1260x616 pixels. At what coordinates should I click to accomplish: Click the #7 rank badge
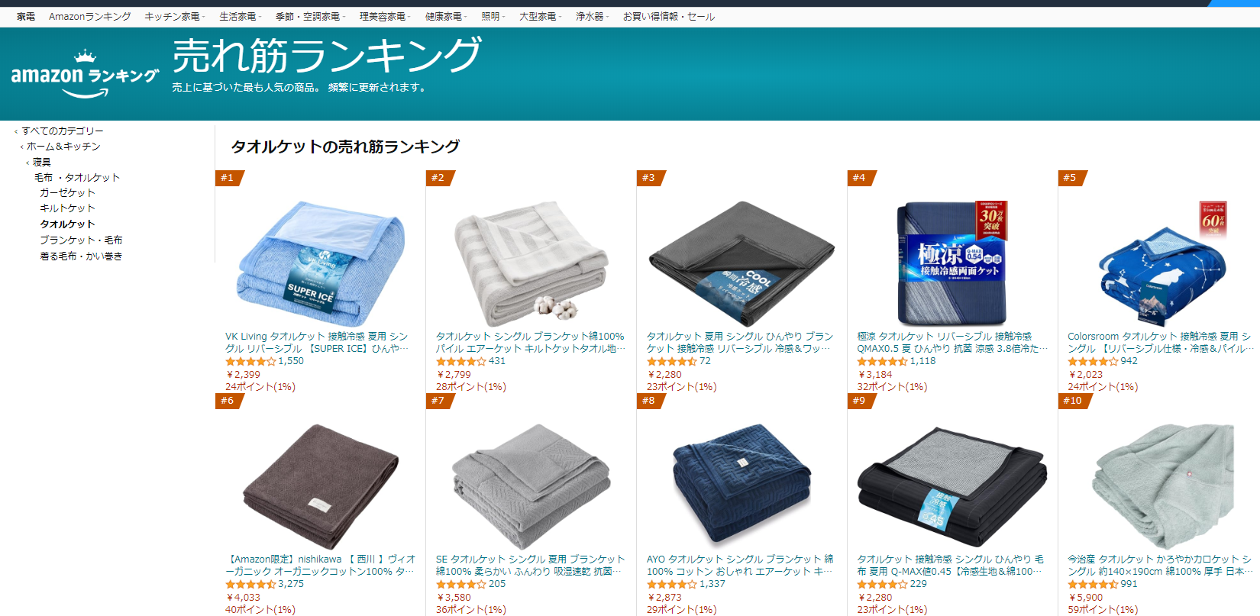440,401
